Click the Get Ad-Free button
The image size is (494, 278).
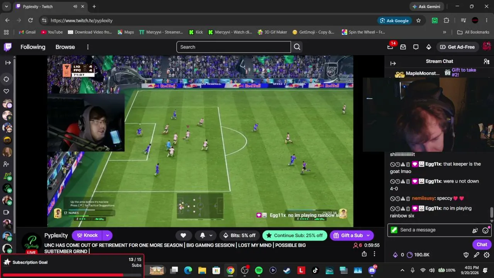pyautogui.click(x=457, y=47)
